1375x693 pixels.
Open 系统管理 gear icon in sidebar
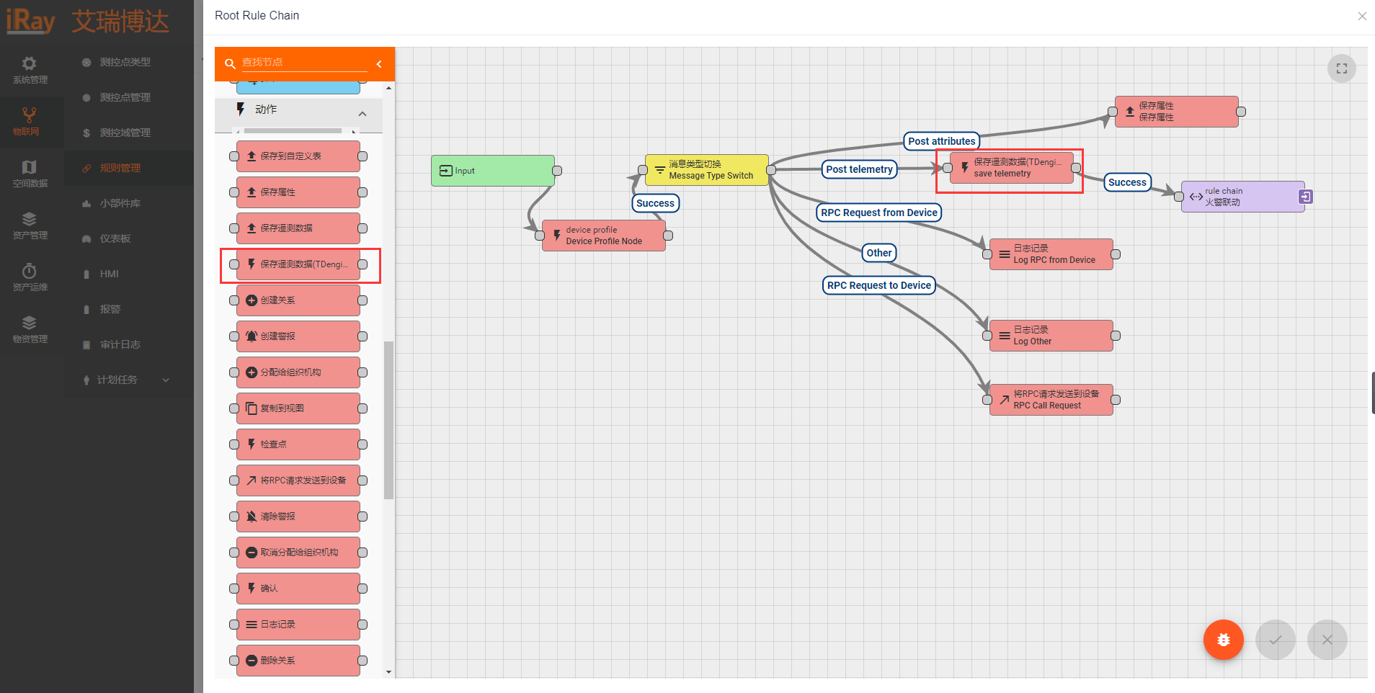click(30, 63)
